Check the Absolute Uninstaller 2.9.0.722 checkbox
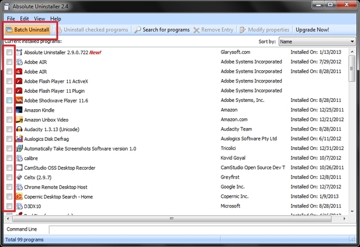This screenshot has width=360, height=247. [x=9, y=52]
